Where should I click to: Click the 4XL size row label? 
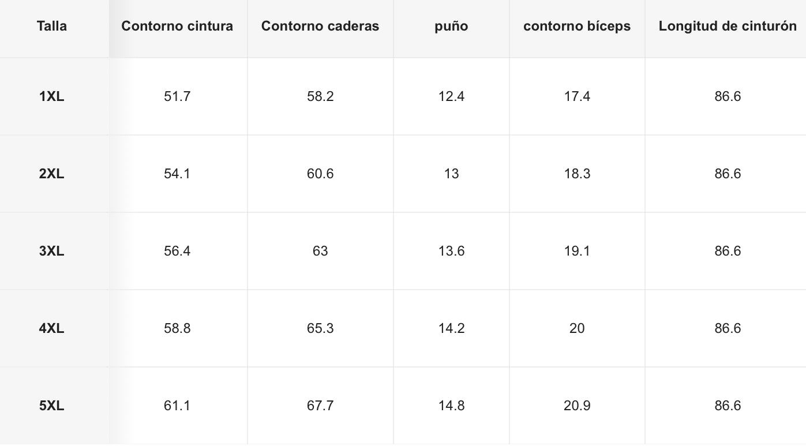click(52, 328)
